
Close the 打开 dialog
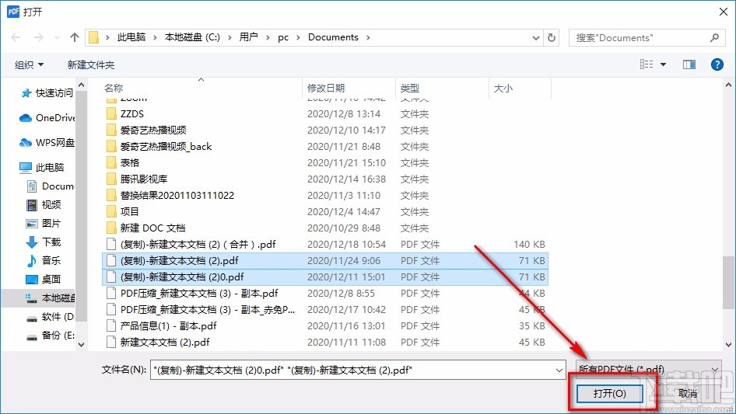[724, 12]
